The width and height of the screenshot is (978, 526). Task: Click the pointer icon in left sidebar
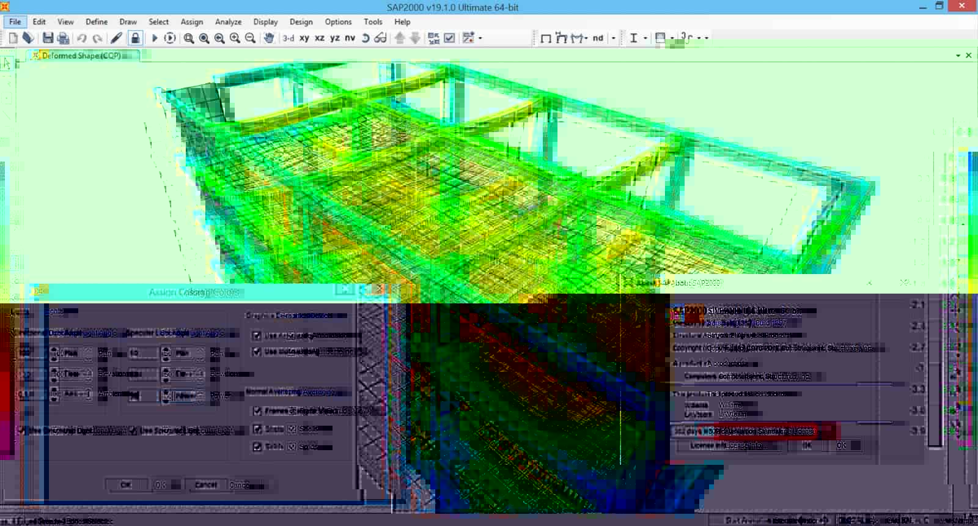point(6,64)
